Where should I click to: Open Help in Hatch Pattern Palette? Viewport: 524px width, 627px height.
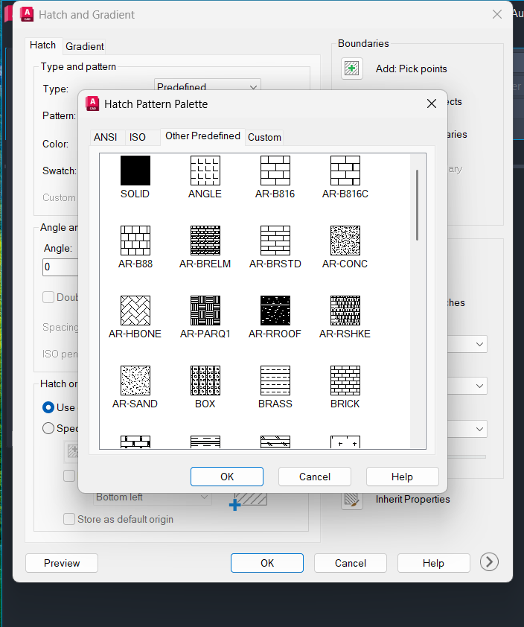coord(402,477)
